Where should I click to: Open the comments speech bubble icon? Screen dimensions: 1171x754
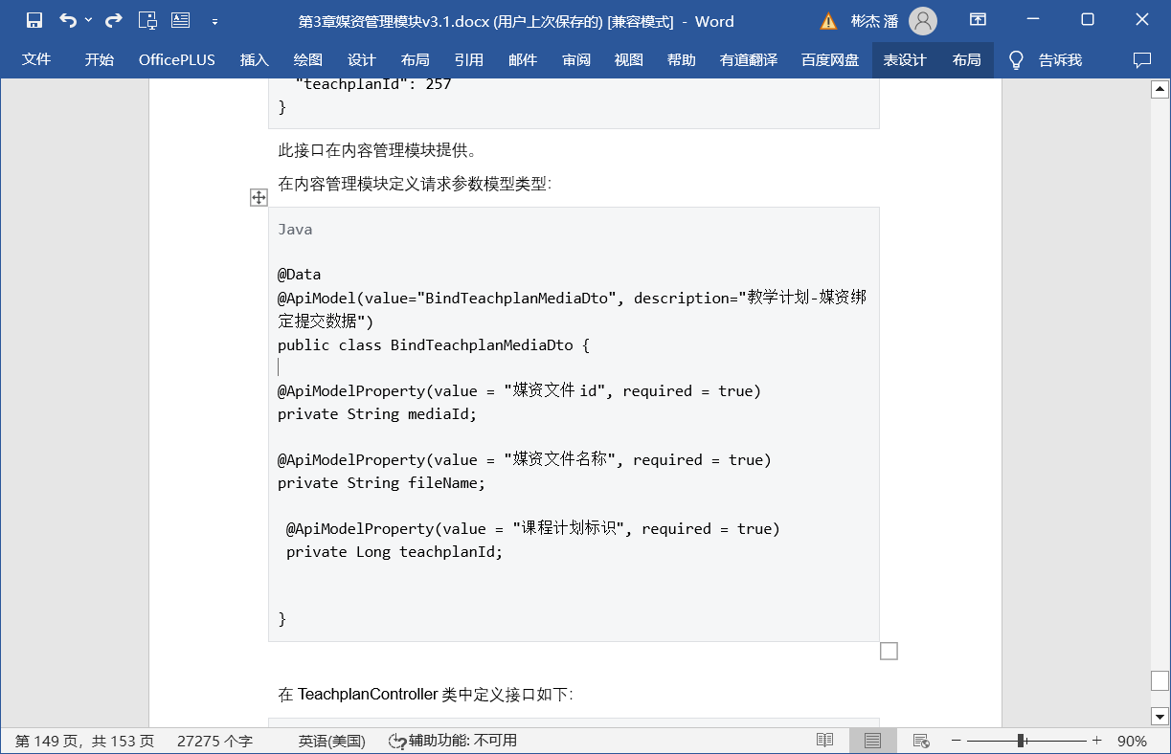pyautogui.click(x=1141, y=60)
